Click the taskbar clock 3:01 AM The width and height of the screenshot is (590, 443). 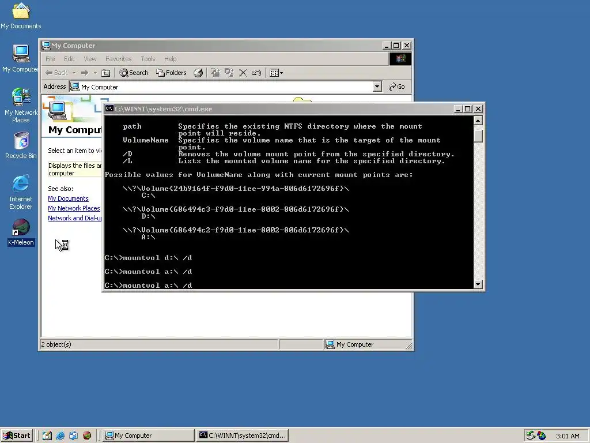point(568,436)
